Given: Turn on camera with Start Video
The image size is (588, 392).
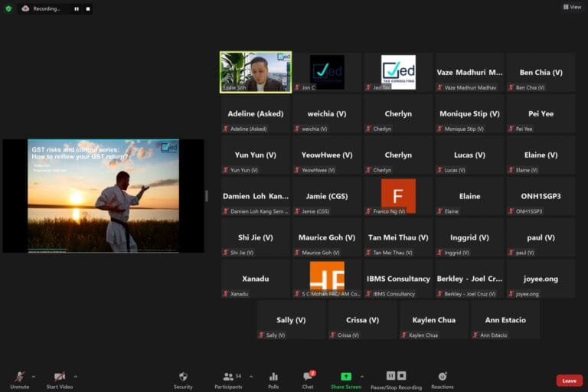Looking at the screenshot, I should [x=59, y=377].
